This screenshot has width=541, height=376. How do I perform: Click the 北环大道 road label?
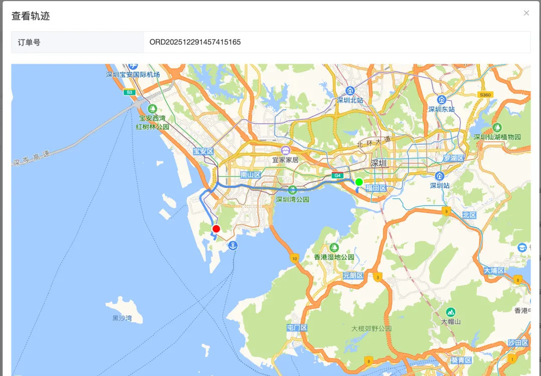(374, 142)
